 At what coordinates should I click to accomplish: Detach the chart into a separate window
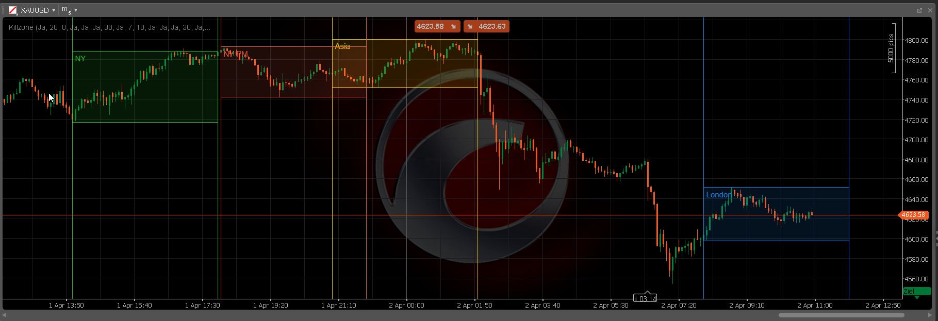coord(919,10)
